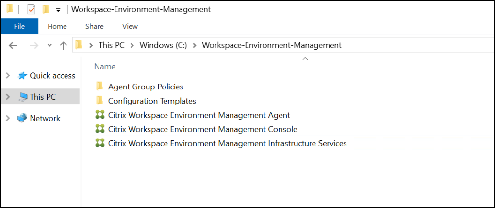Click the Properties checkmark icon in the title bar

pos(31,9)
